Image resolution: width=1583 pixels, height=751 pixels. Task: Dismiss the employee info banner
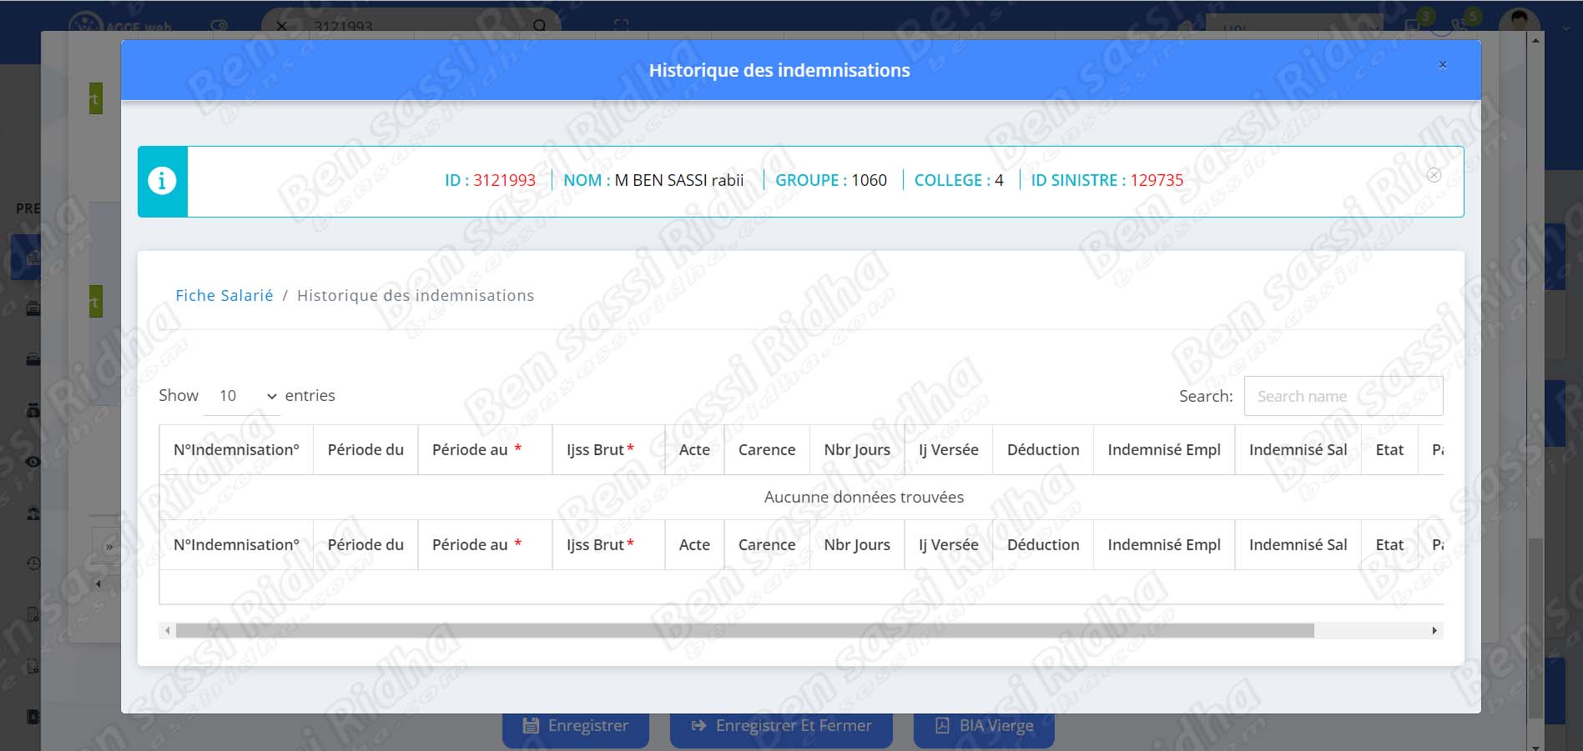click(1434, 175)
